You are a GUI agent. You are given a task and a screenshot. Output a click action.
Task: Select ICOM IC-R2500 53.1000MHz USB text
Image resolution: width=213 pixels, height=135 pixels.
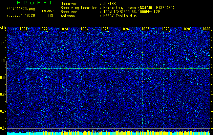tap(132, 12)
